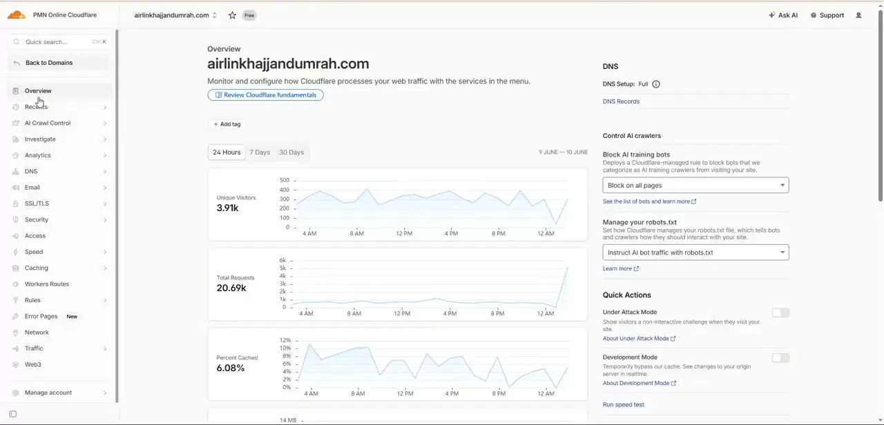Screen dimensions: 884x425
Task: Click the Workers Routes icon
Action: click(15, 284)
